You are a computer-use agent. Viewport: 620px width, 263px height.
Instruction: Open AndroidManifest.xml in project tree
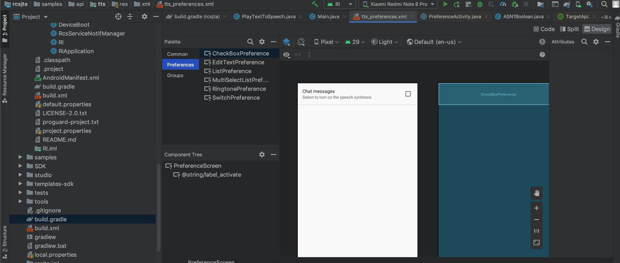tap(67, 77)
